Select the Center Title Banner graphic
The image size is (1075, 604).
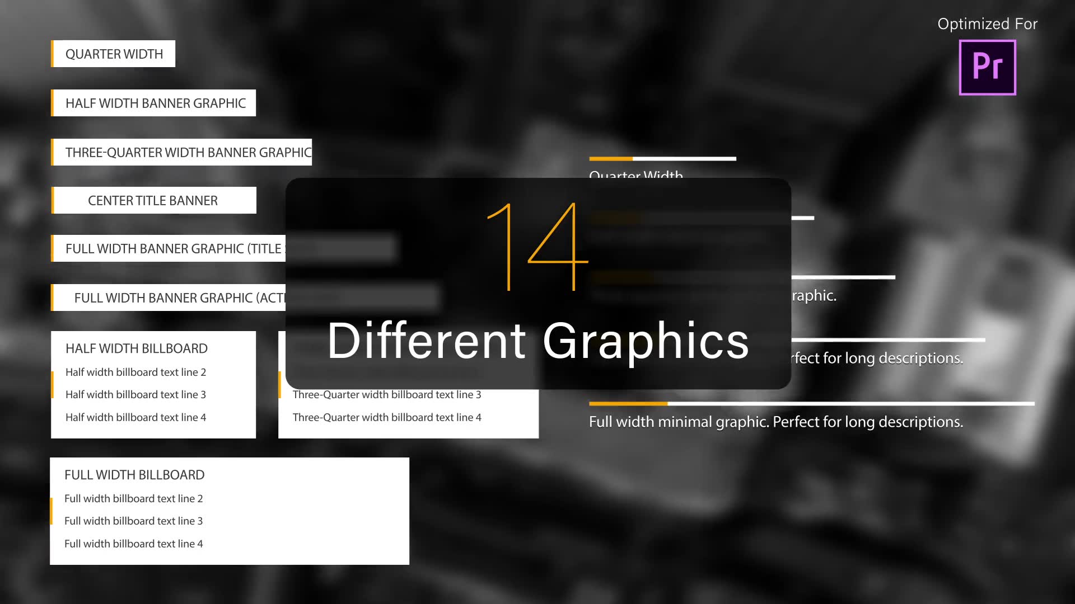point(153,200)
